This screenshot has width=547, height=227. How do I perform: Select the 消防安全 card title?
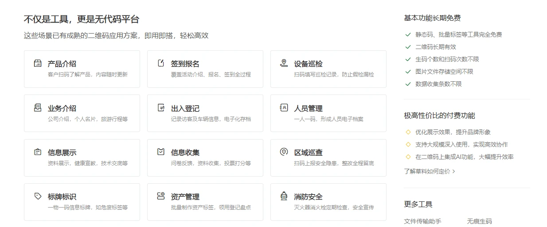[x=308, y=197]
